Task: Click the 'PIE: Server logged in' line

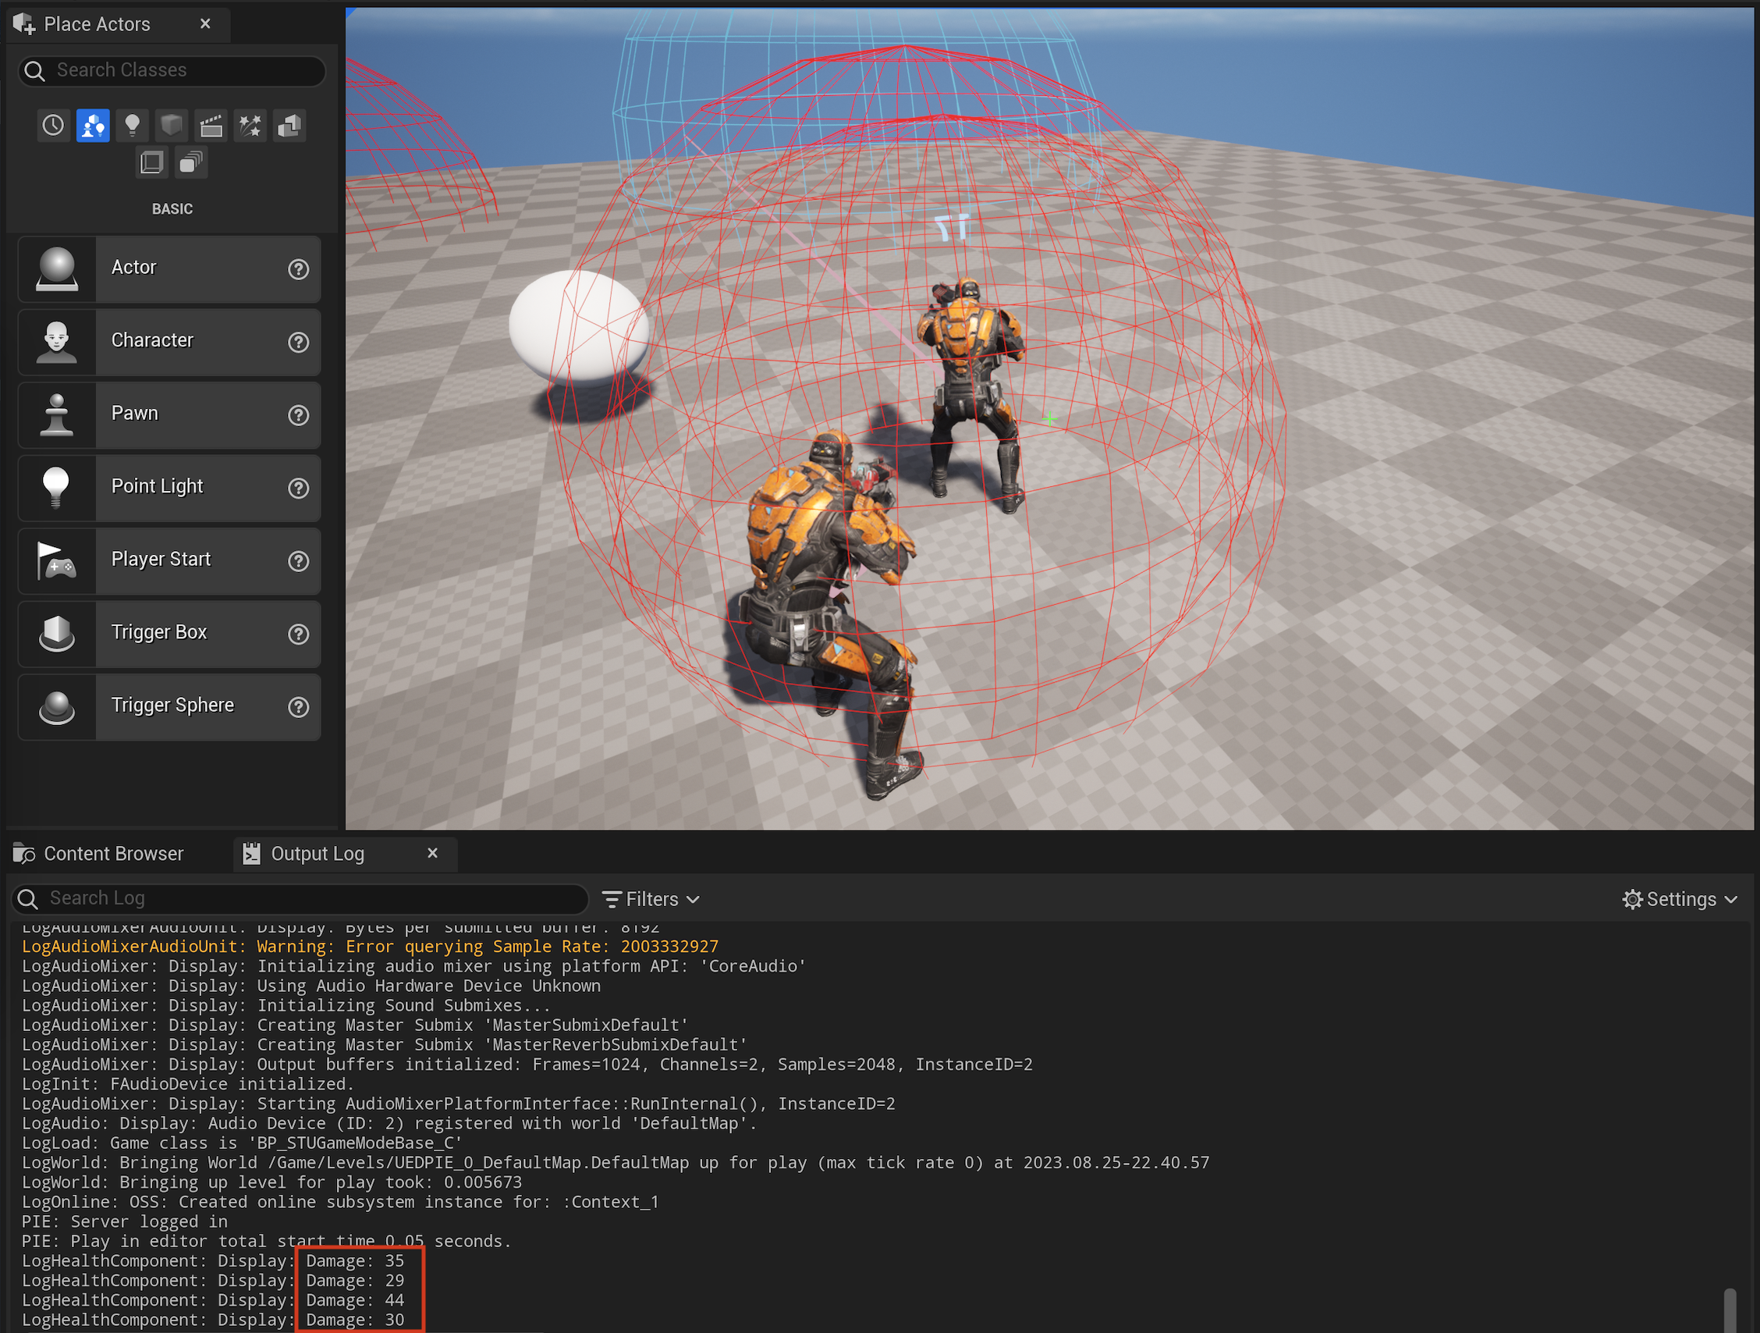Action: [125, 1221]
